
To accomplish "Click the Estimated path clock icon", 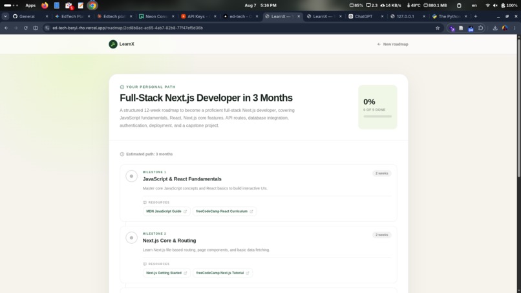I will click(x=122, y=154).
